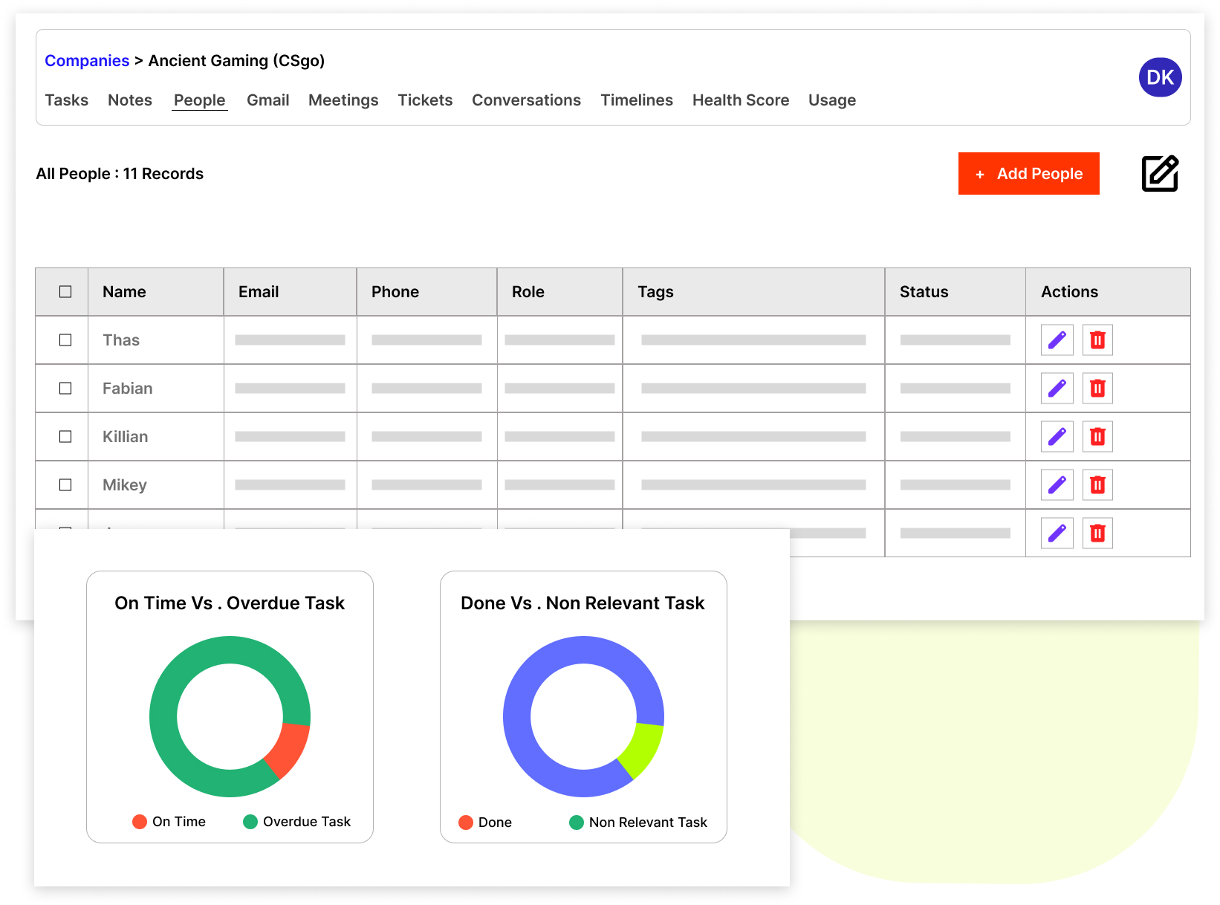
Task: Click the Name column header
Action: coord(124,292)
